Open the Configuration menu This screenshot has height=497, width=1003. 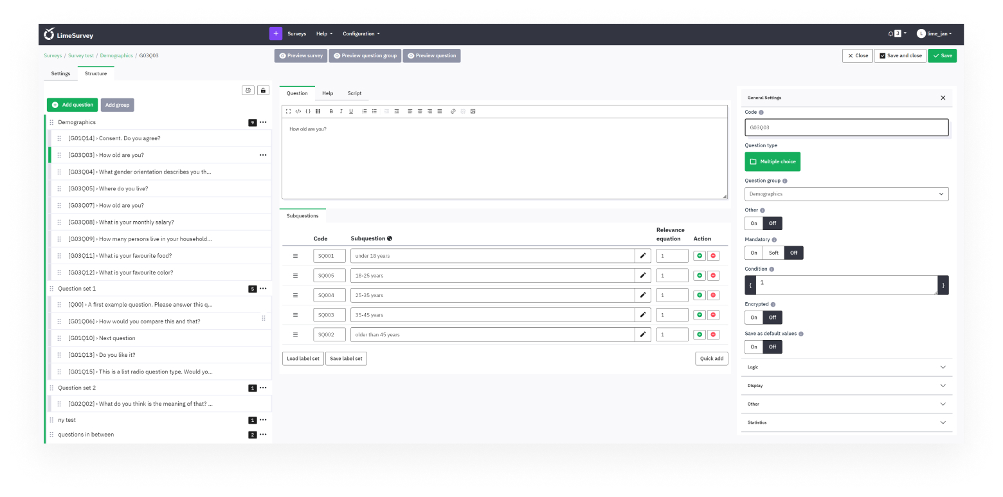click(361, 33)
